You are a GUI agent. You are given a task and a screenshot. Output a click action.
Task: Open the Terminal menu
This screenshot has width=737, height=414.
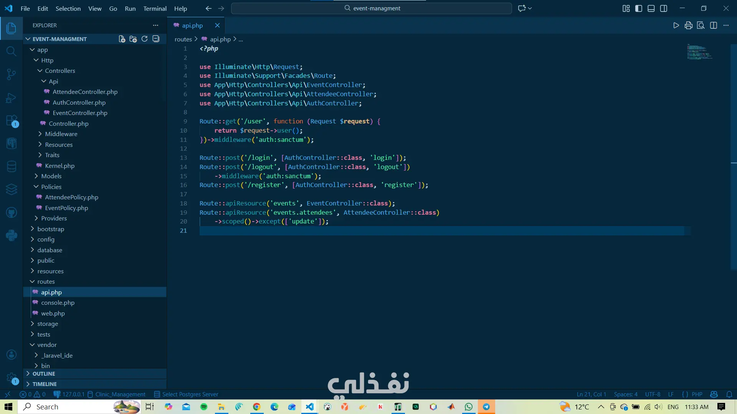pyautogui.click(x=155, y=8)
